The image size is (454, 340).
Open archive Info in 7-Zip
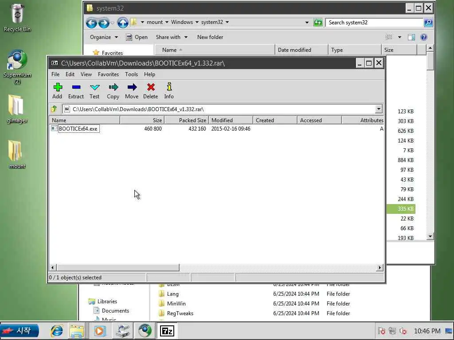pyautogui.click(x=169, y=91)
